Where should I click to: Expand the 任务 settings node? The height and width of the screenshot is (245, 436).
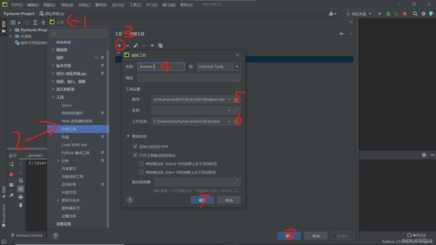58,161
